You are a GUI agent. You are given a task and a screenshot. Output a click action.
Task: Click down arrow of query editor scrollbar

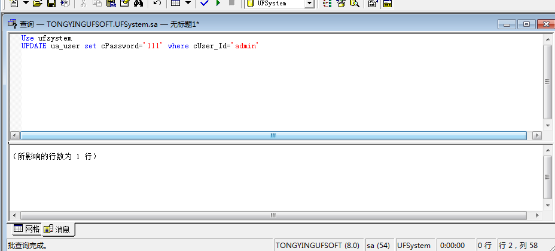[548, 126]
